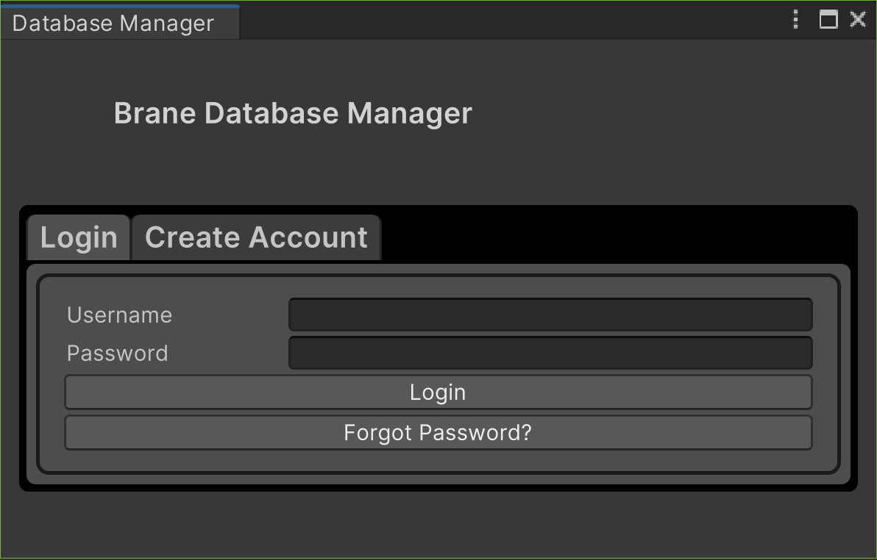Open the Database Manager panel context menu

(795, 20)
